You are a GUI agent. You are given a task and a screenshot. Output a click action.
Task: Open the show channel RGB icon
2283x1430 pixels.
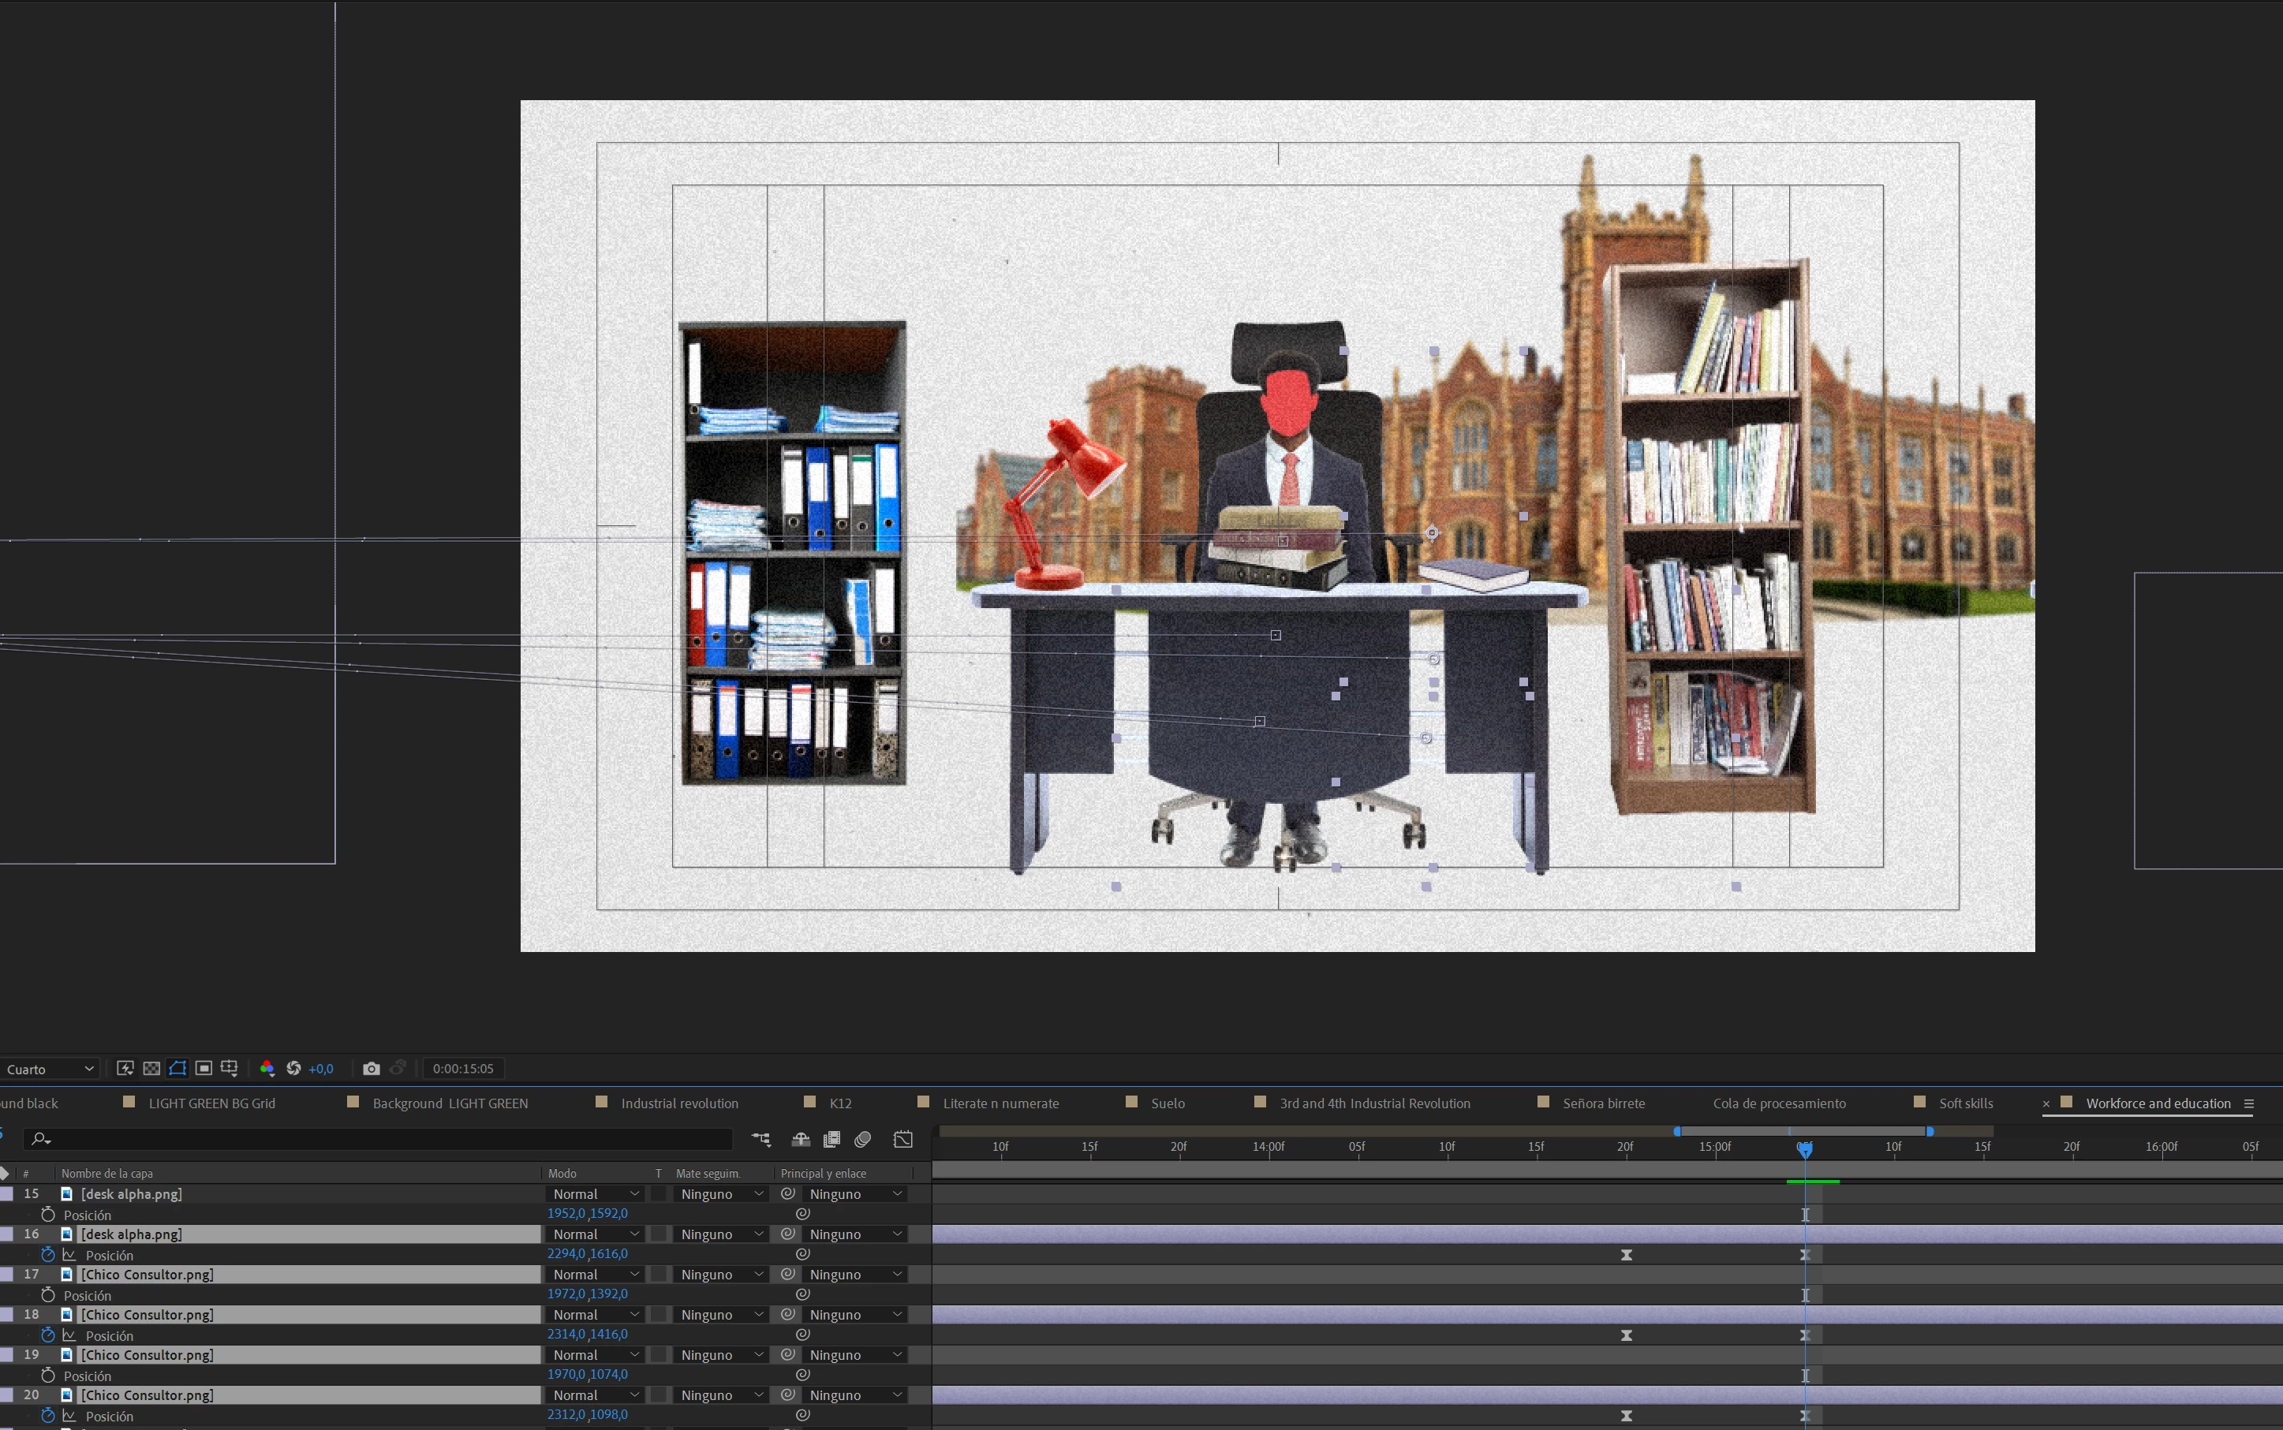[x=267, y=1068]
